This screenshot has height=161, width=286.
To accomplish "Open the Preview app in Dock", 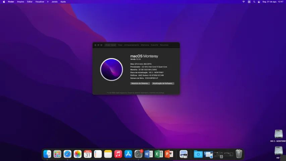I will coord(183,154).
